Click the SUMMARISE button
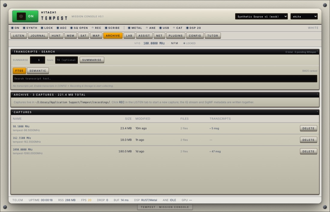The width and height of the screenshot is (330, 212). (92, 60)
